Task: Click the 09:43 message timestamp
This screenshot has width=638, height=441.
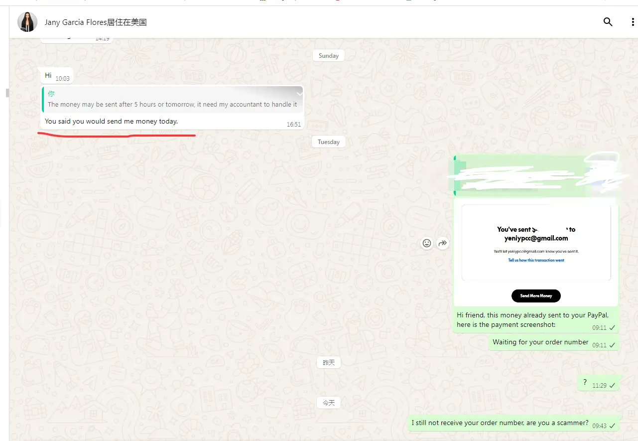Action: click(x=600, y=426)
